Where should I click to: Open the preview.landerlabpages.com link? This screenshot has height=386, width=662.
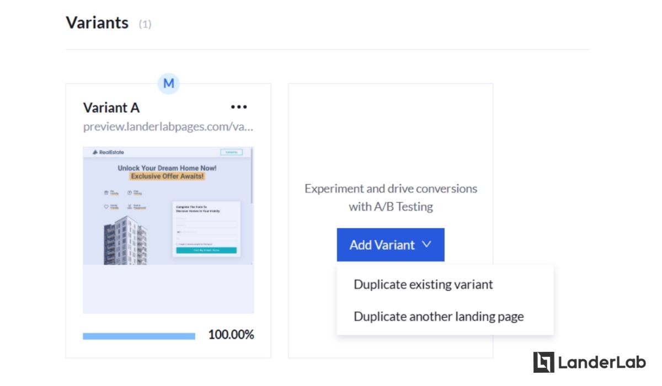168,127
